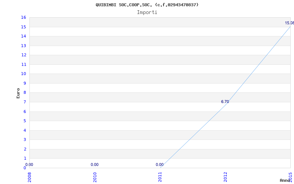294x184 pixels.
Task: Click the 4 tick on Euro axis
Action: [x=25, y=130]
